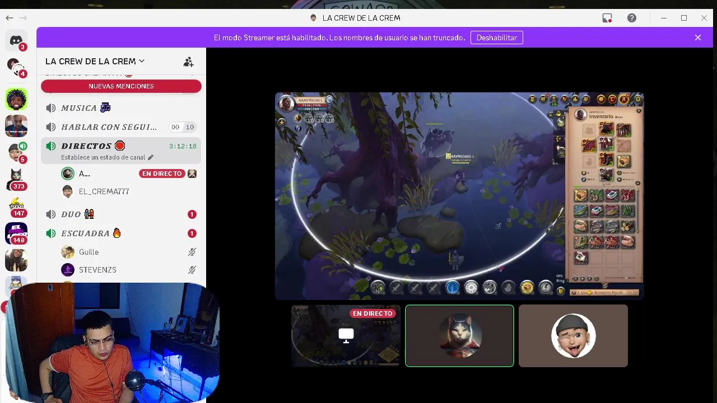
Task: Select the winking beanie avatar participant tile
Action: point(573,336)
